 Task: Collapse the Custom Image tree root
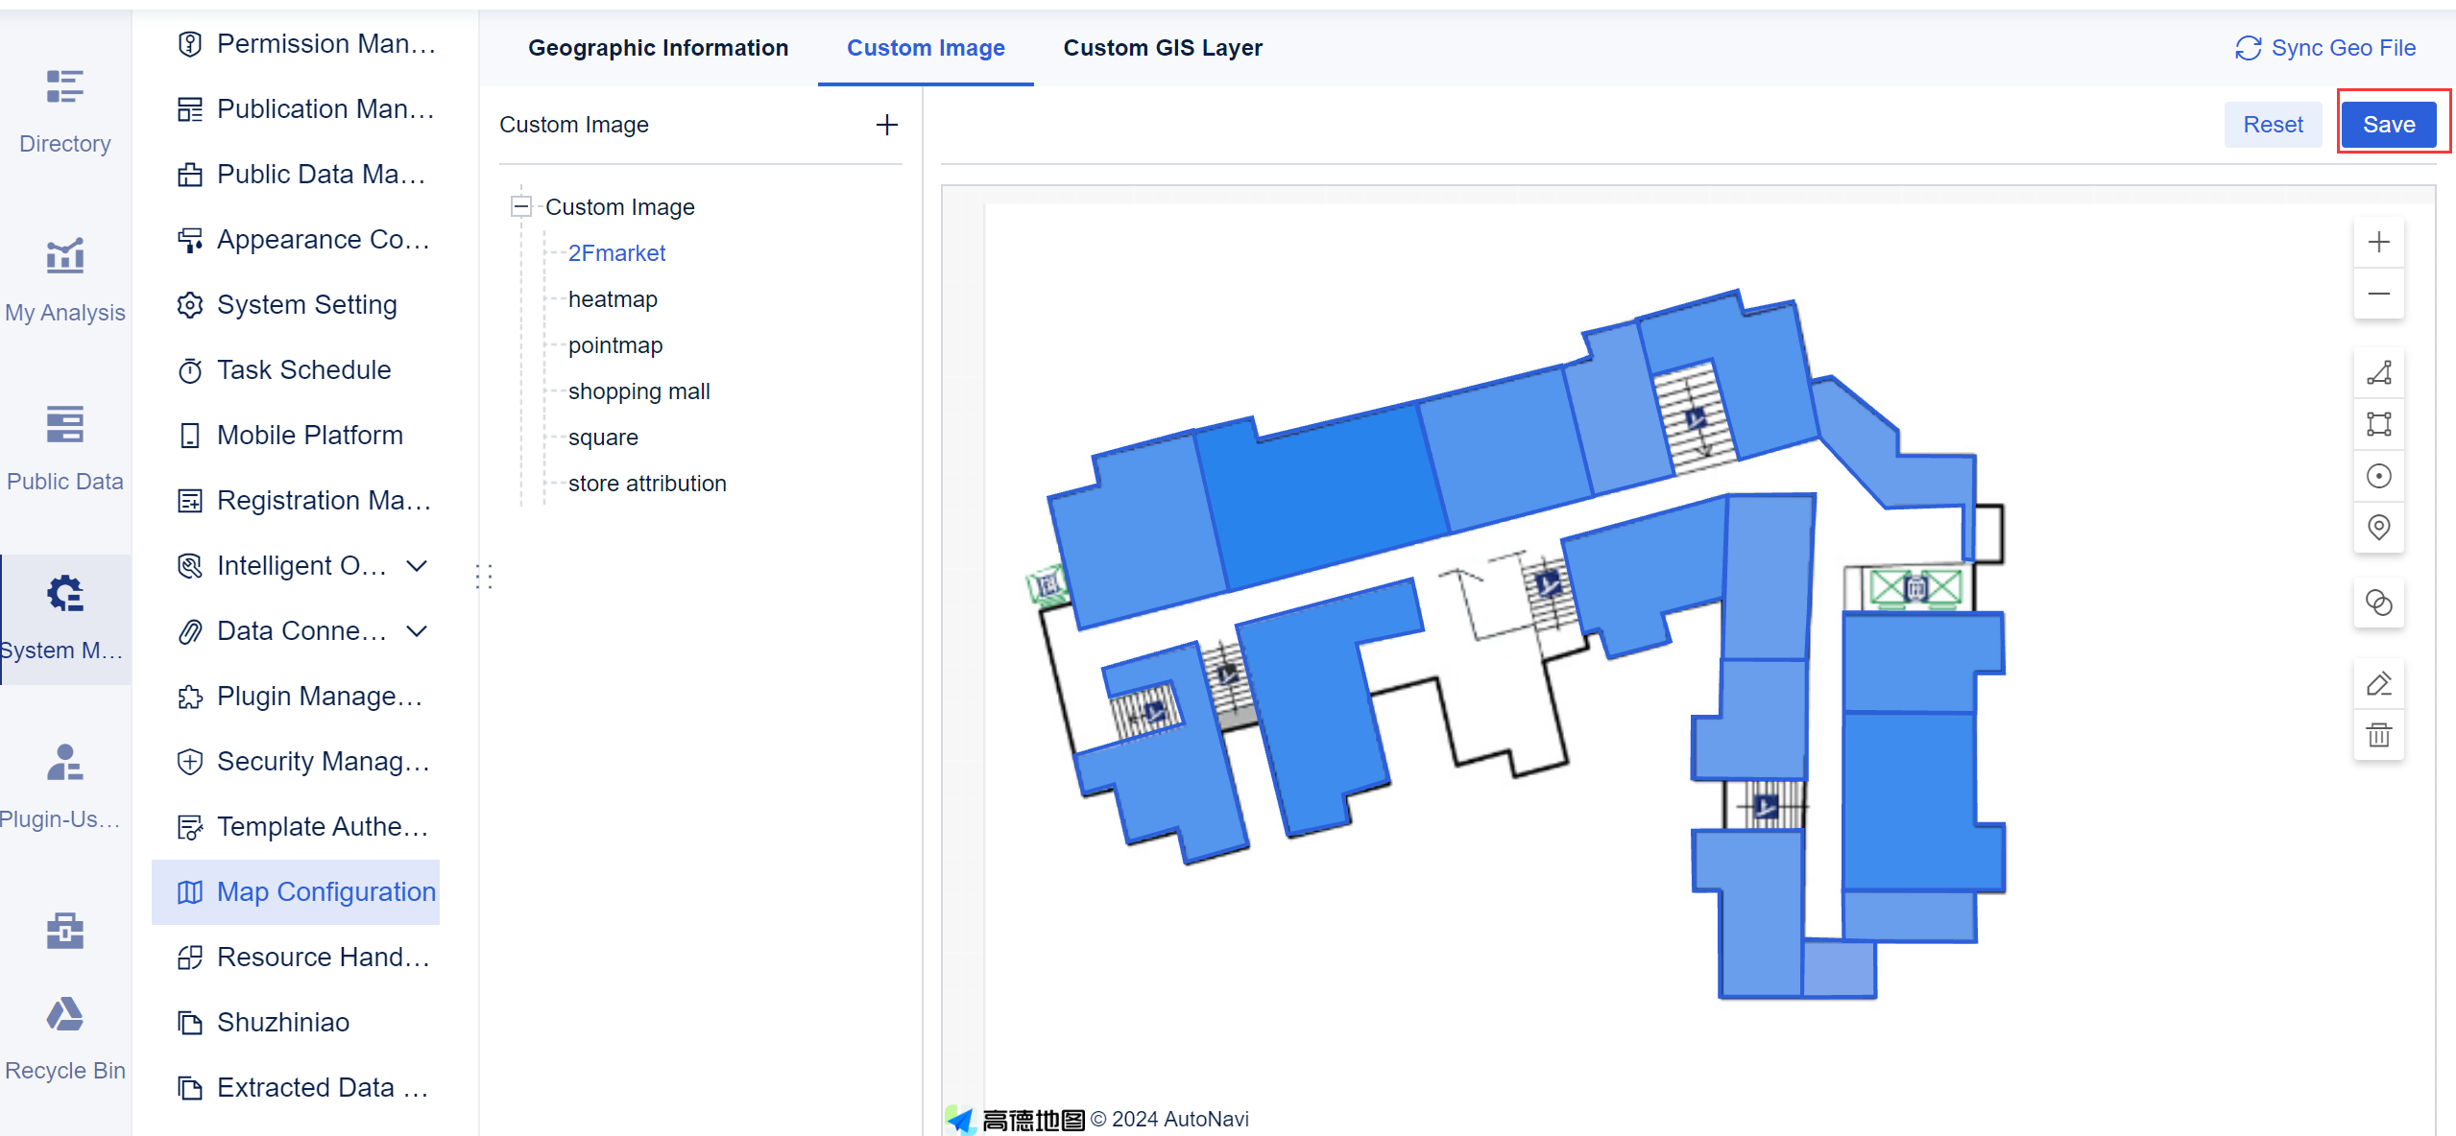pyautogui.click(x=521, y=206)
